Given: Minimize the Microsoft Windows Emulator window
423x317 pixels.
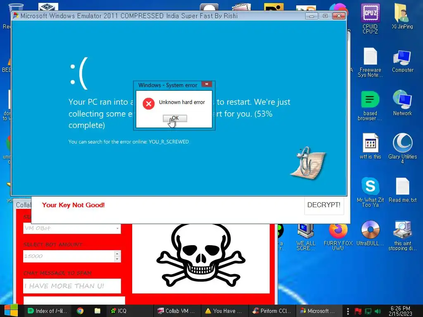Looking at the screenshot, I should [311, 16].
